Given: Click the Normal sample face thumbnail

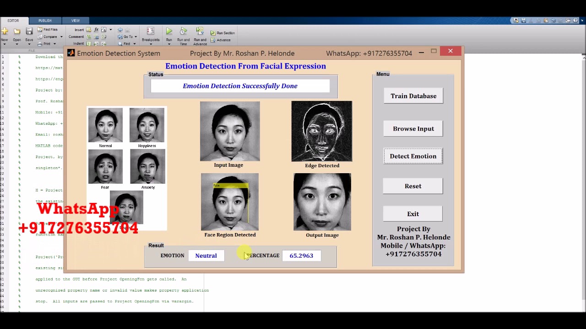Looking at the screenshot, I should 105,125.
